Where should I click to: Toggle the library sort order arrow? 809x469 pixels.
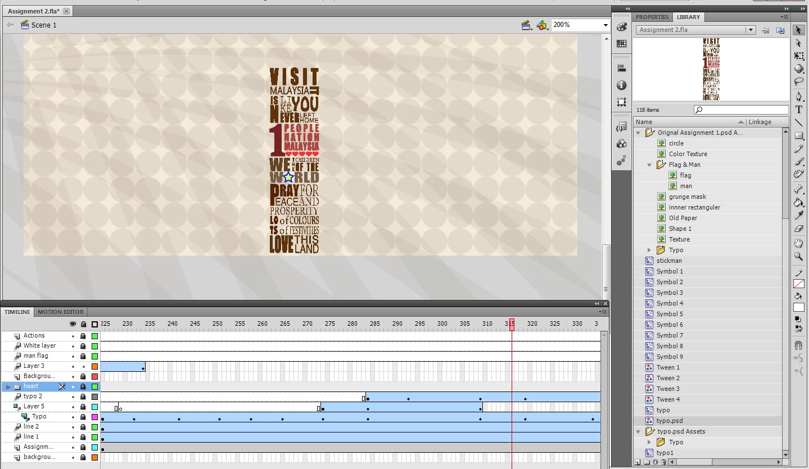[741, 122]
